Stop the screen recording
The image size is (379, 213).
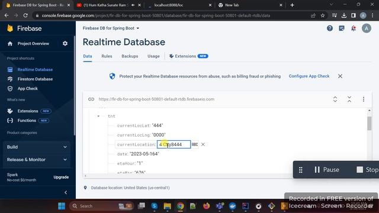367,170
